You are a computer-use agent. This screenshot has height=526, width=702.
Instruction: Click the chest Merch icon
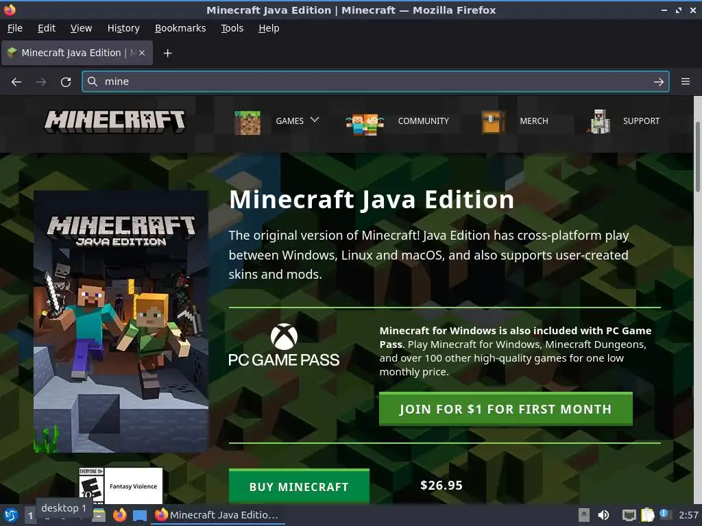point(493,122)
